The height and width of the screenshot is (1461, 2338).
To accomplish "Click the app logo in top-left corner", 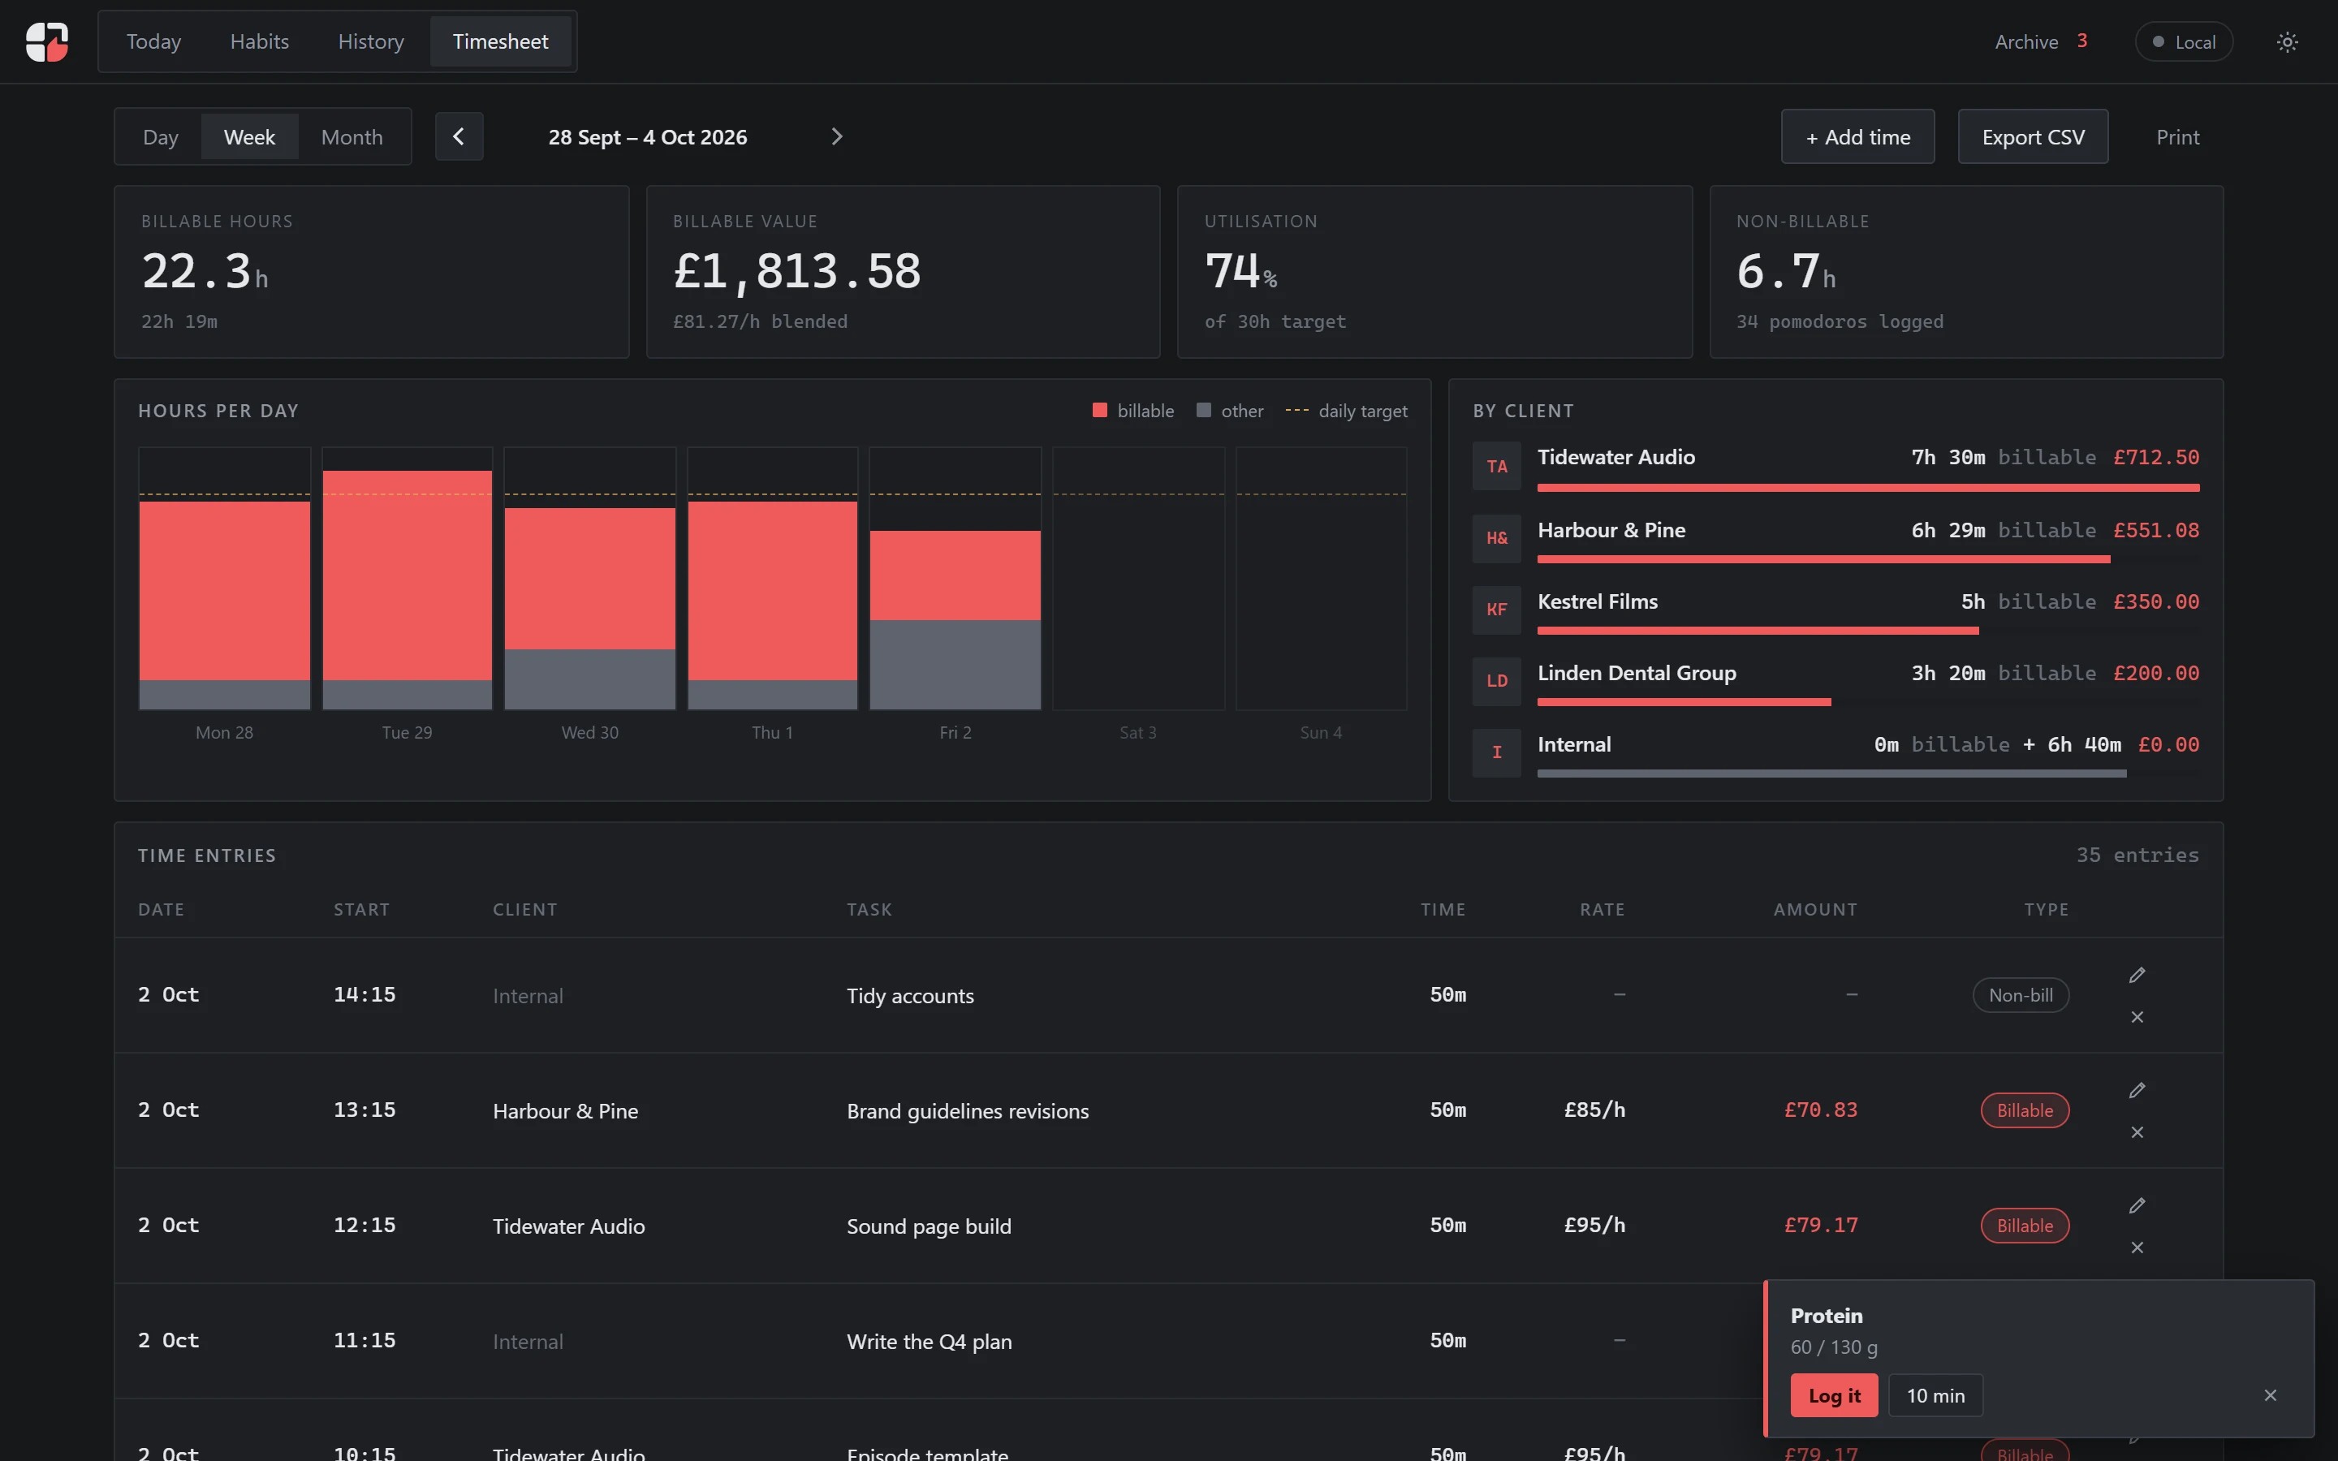I will [46, 41].
